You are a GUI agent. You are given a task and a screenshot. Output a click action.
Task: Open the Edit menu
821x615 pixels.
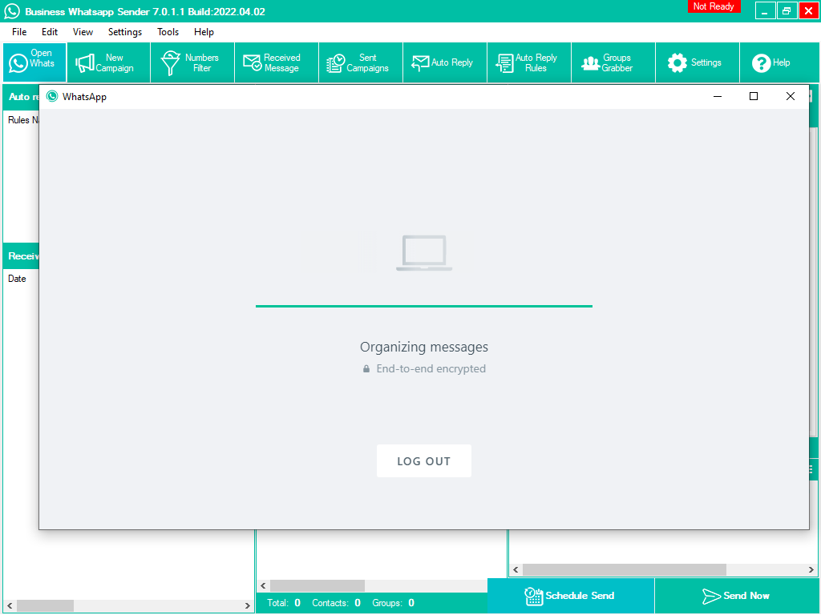click(50, 32)
